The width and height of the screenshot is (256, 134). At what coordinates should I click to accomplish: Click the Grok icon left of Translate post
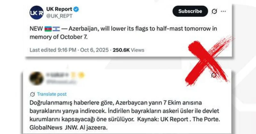pos(33,94)
